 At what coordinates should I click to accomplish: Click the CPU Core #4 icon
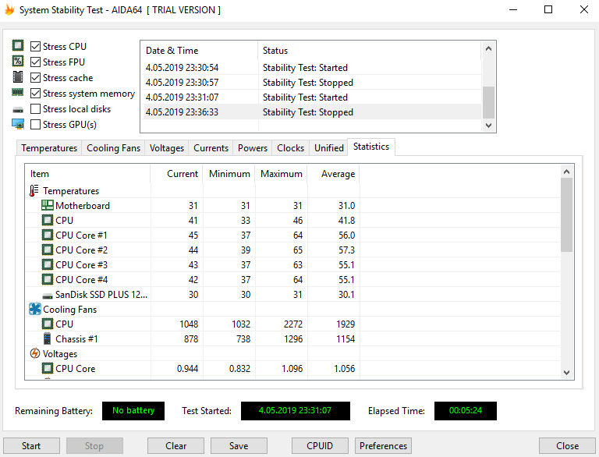pos(48,280)
